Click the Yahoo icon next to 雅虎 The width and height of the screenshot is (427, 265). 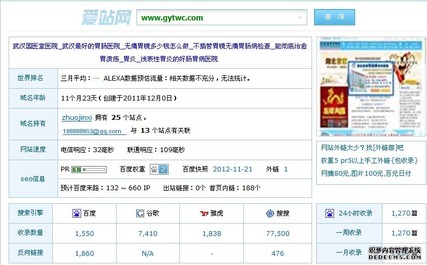point(204,213)
